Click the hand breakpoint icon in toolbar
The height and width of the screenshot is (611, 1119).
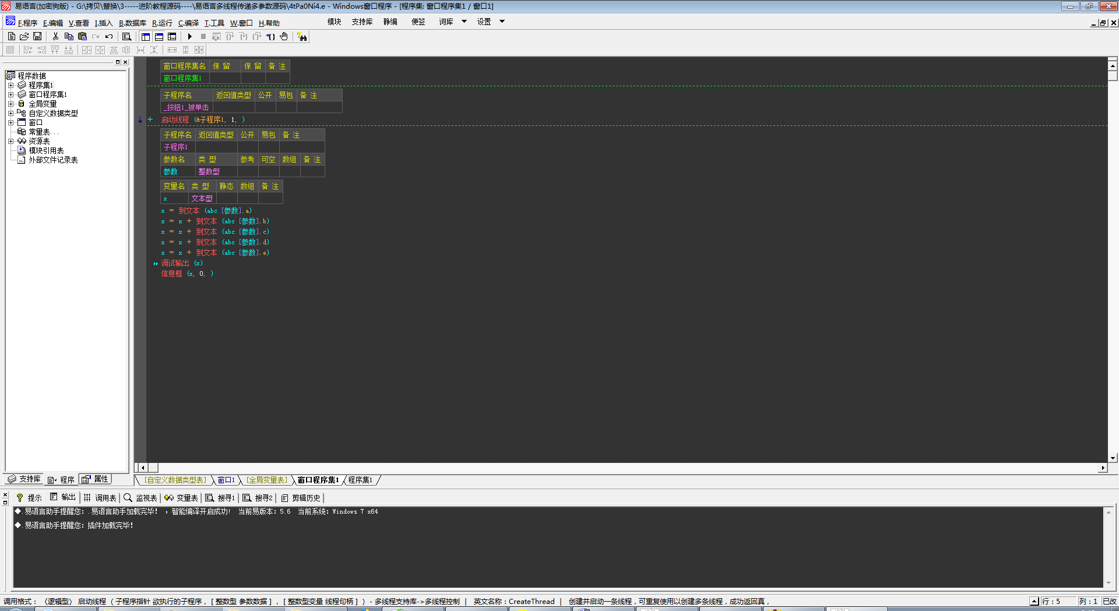point(284,37)
